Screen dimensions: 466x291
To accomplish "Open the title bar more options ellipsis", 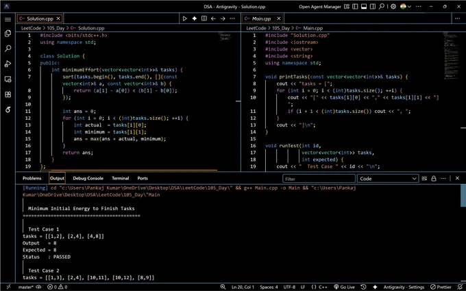I will pyautogui.click(x=419, y=7).
